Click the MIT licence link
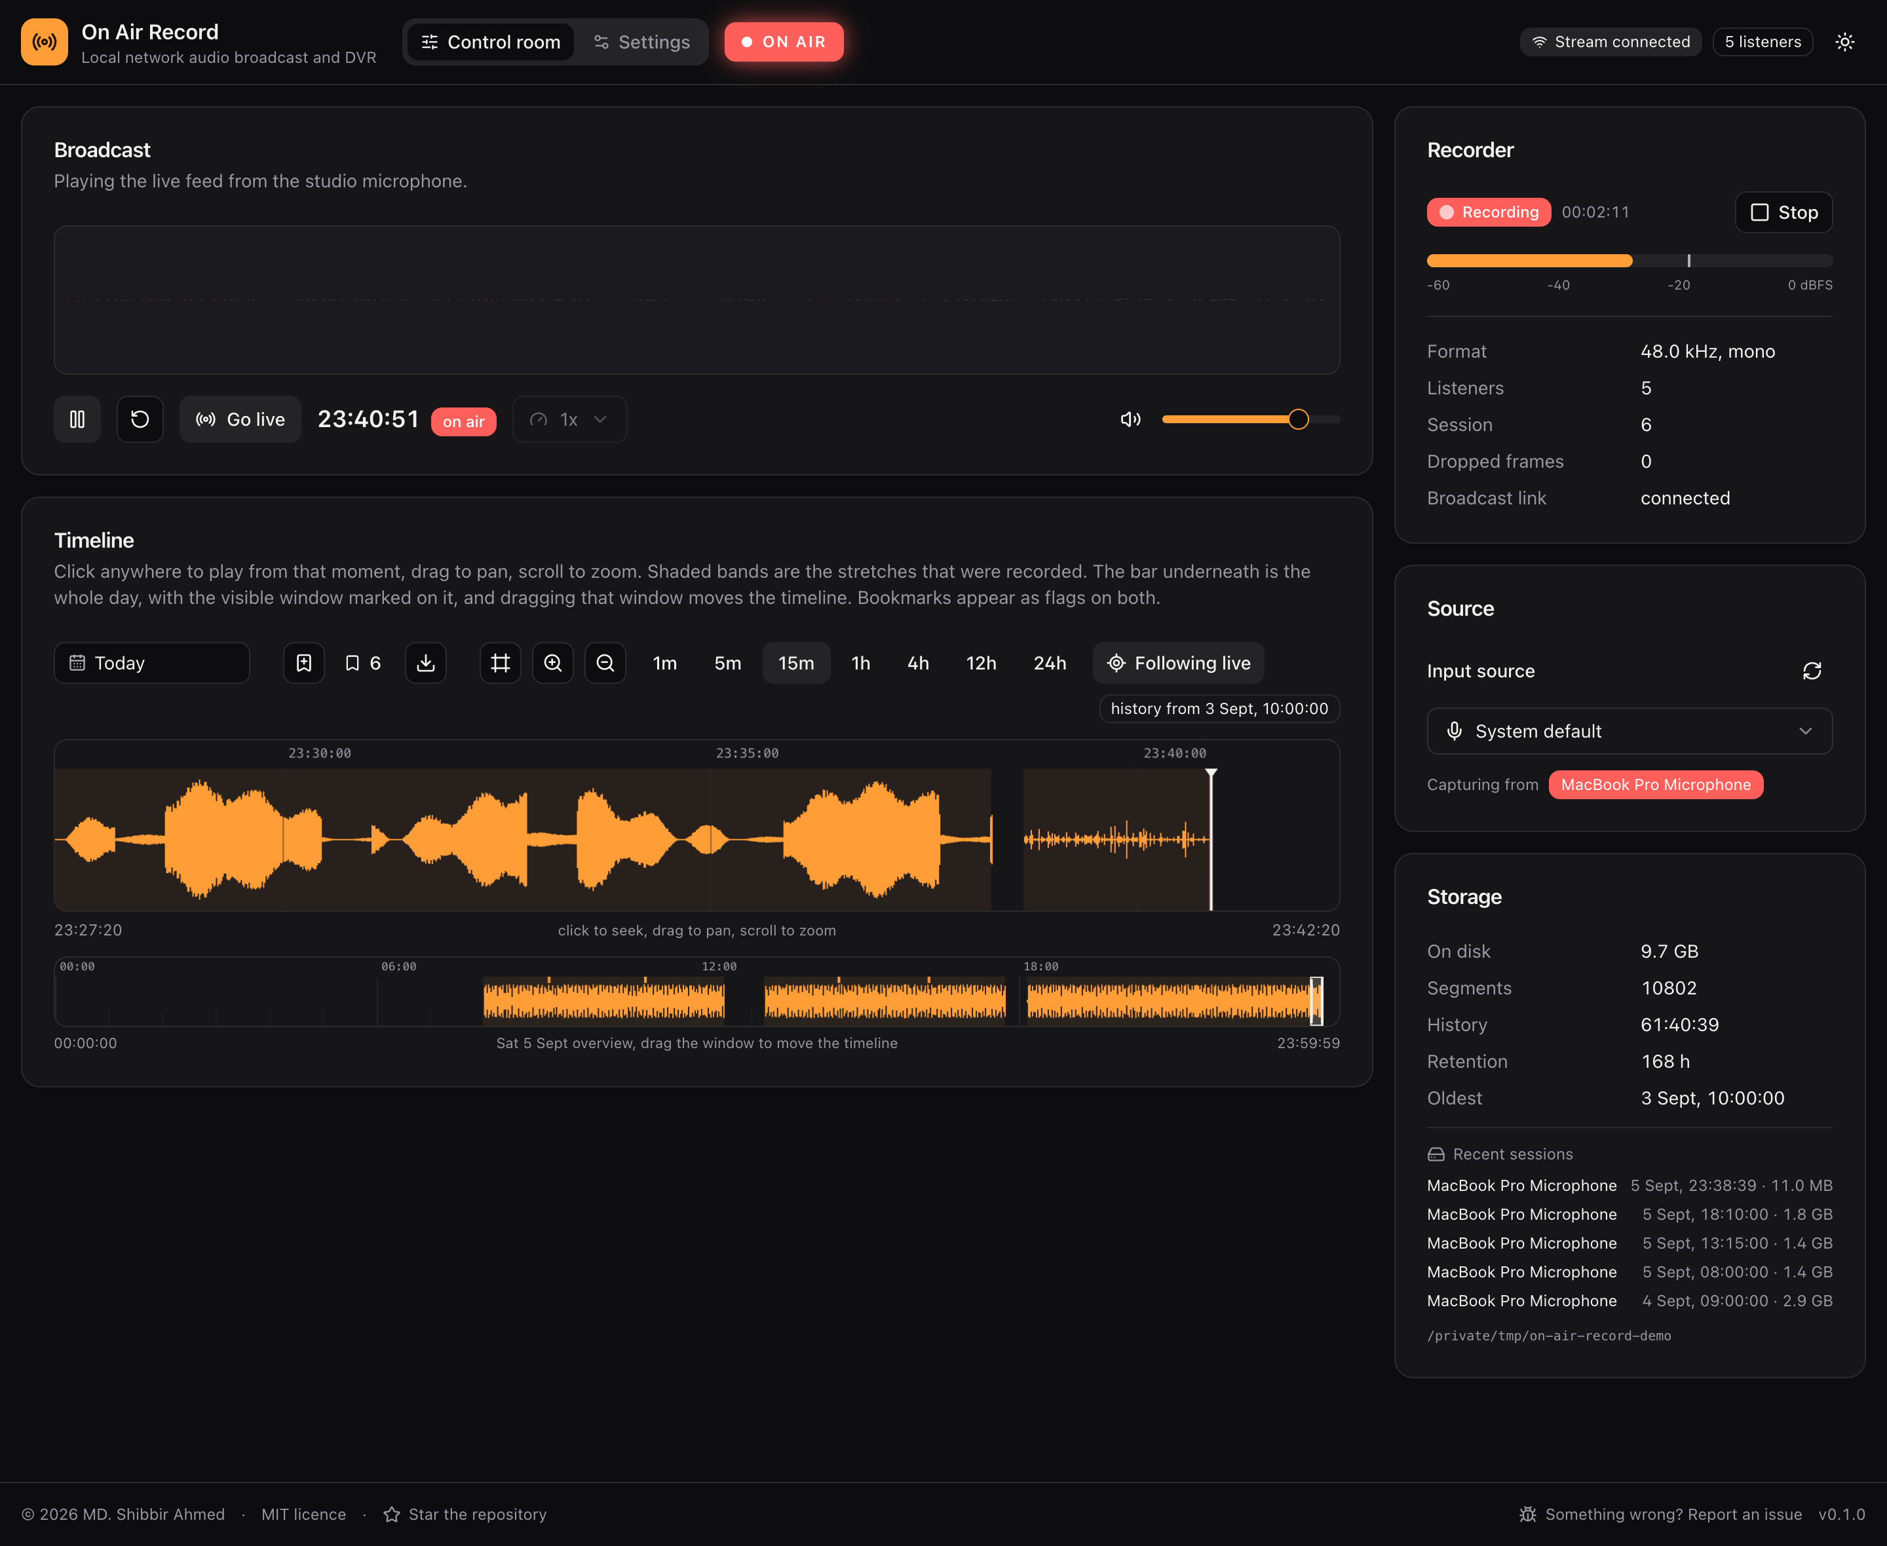 303,1514
